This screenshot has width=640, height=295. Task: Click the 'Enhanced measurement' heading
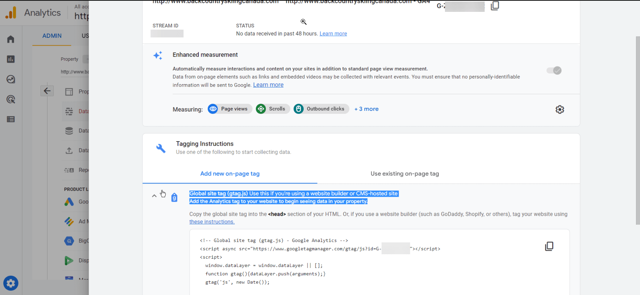(x=205, y=55)
